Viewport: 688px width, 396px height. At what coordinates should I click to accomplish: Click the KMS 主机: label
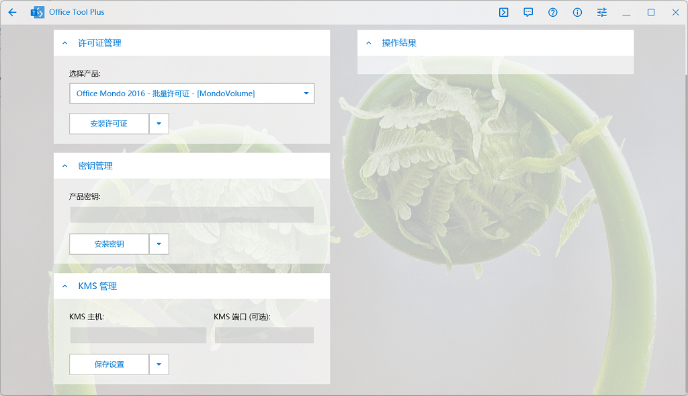tap(87, 317)
